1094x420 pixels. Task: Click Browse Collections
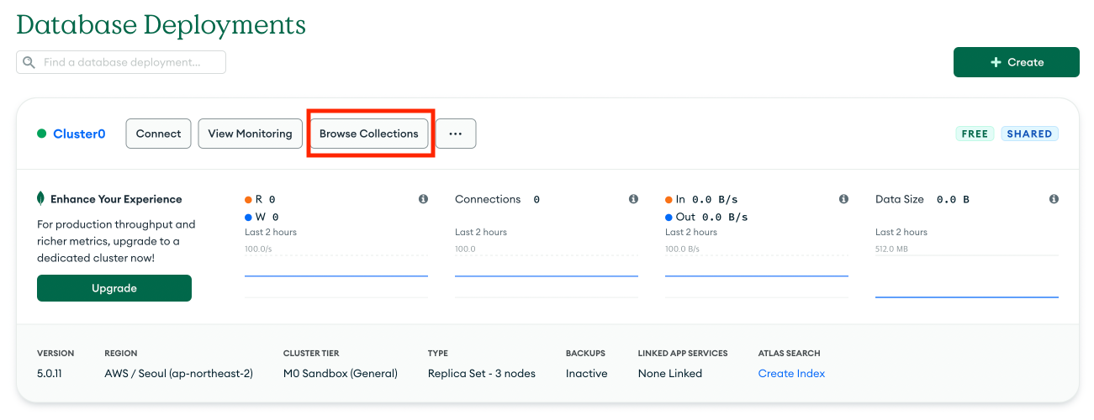pyautogui.click(x=369, y=134)
